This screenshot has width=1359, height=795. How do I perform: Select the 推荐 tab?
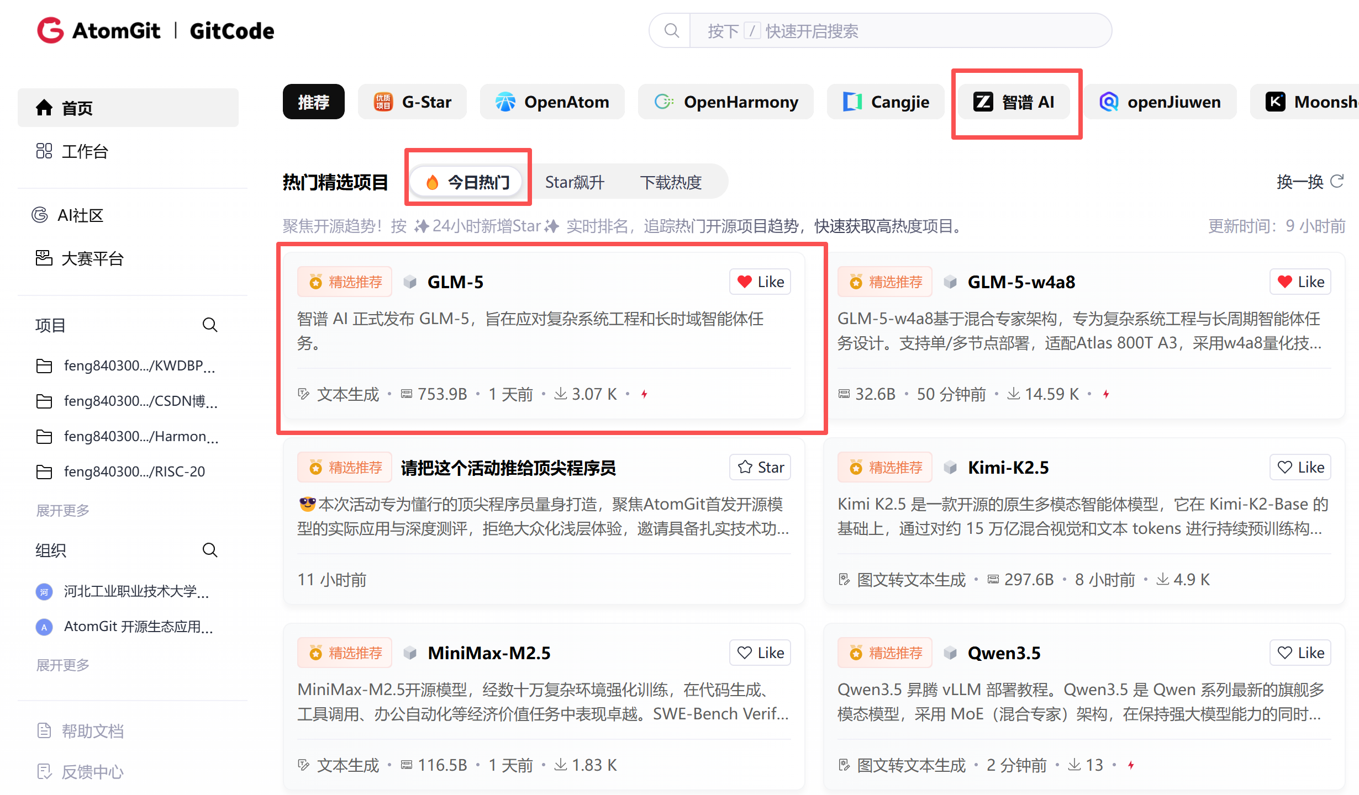click(x=314, y=102)
